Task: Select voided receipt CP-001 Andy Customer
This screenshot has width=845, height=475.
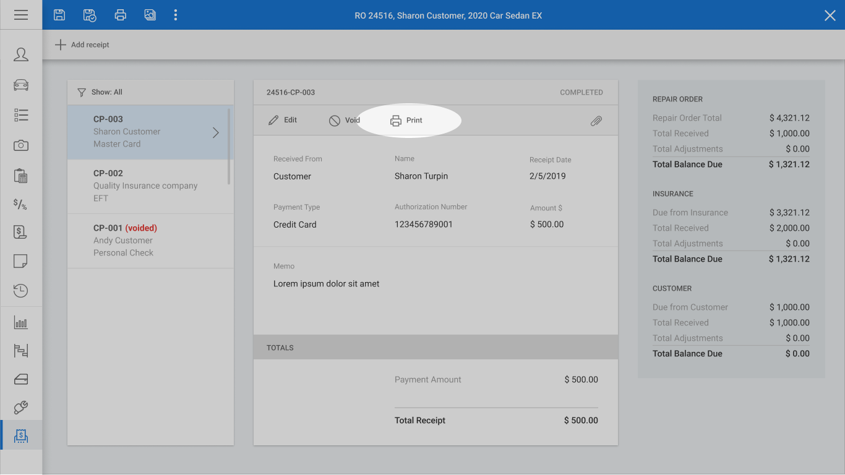Action: pos(150,241)
